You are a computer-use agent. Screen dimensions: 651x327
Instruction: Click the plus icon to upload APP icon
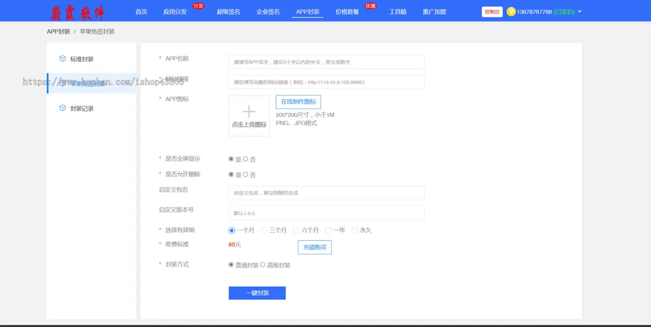pyautogui.click(x=249, y=112)
